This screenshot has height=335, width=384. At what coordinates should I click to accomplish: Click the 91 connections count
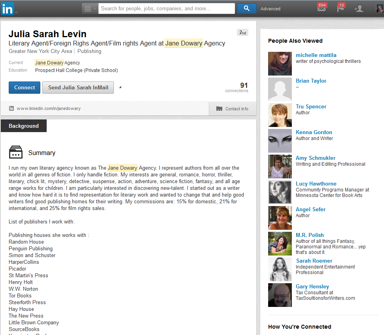click(244, 85)
